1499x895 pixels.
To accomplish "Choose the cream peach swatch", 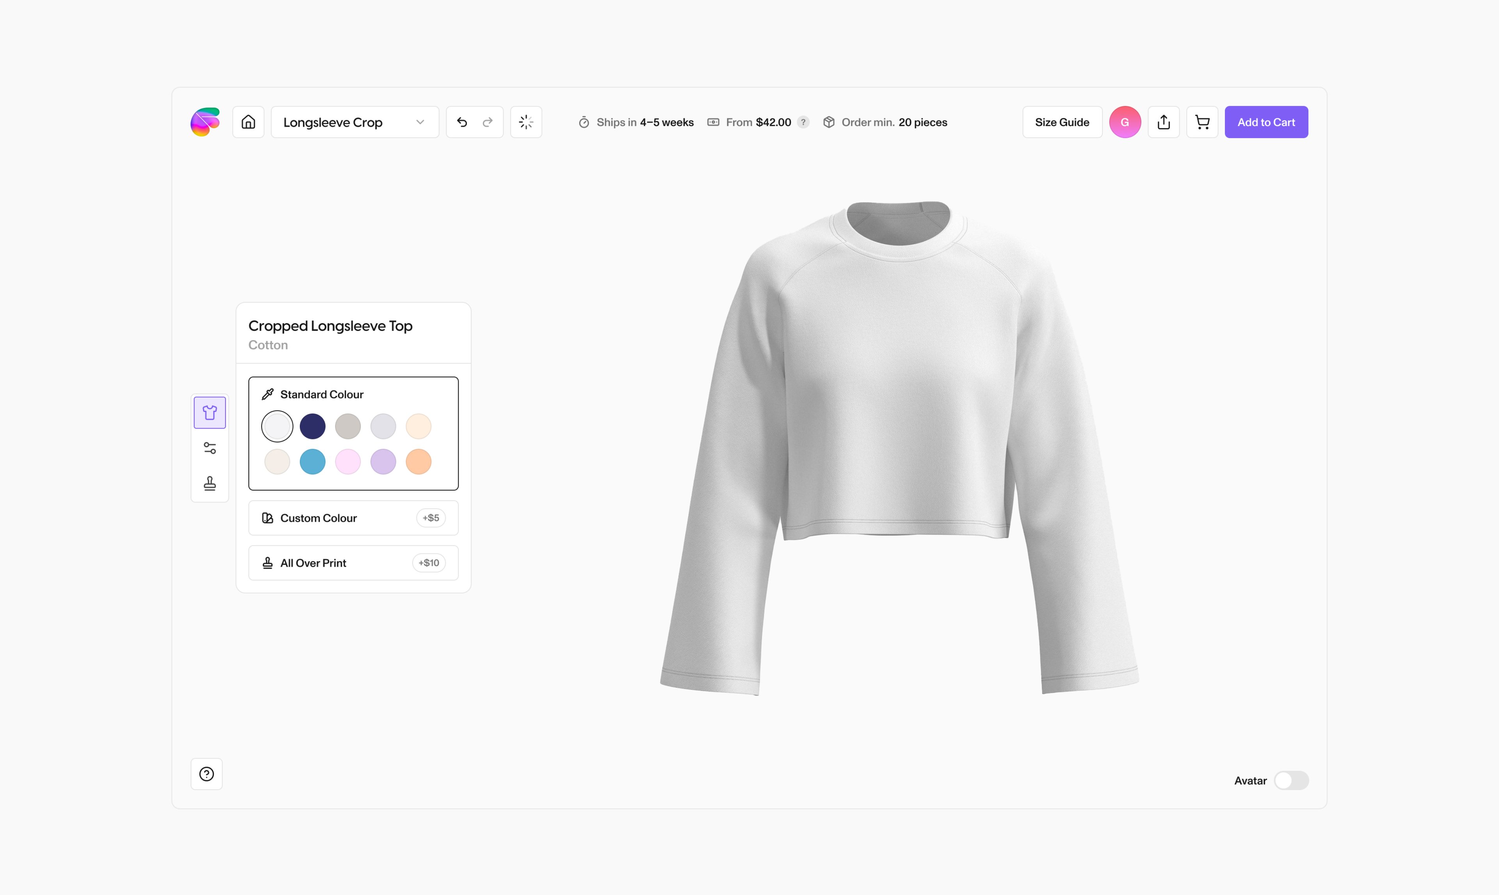I will point(418,426).
